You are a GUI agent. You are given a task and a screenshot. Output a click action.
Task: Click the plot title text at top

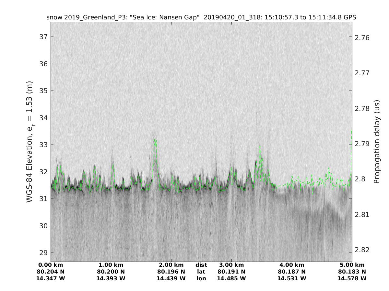[201, 17]
